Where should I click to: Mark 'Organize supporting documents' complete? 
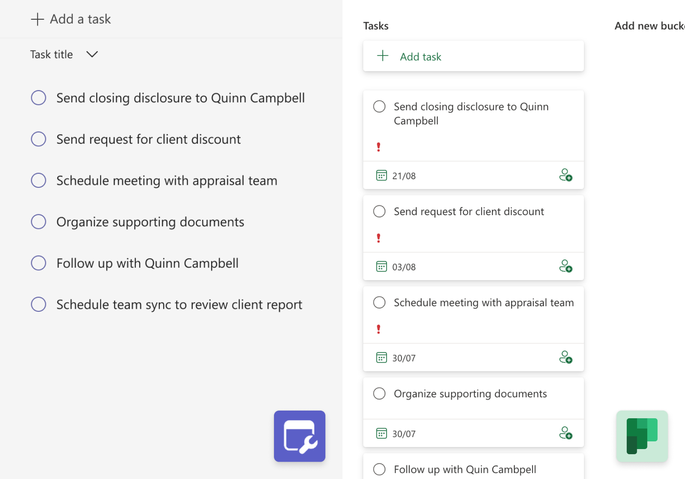38,222
